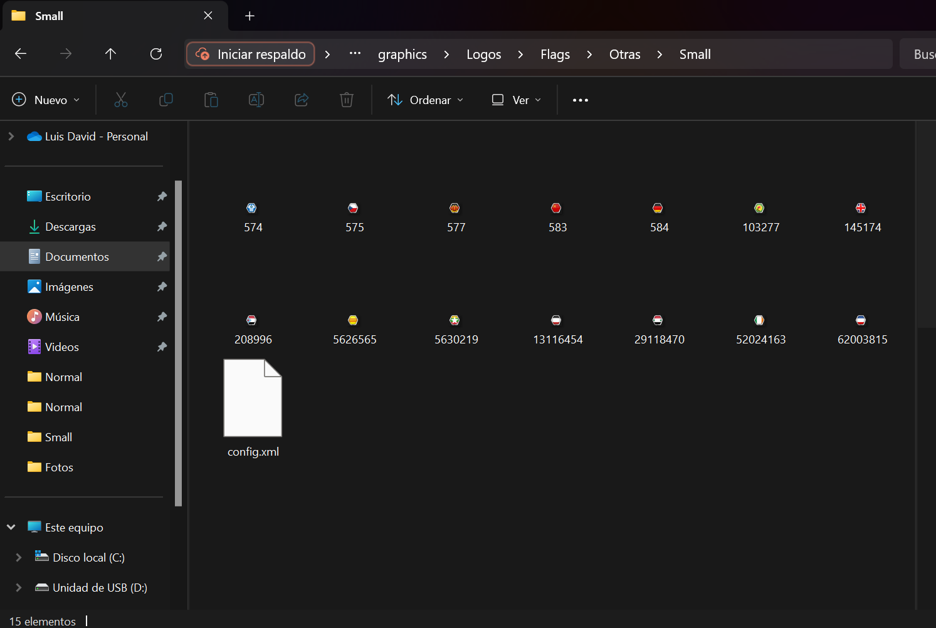
Task: Open Música in sidebar
Action: pyautogui.click(x=86, y=317)
